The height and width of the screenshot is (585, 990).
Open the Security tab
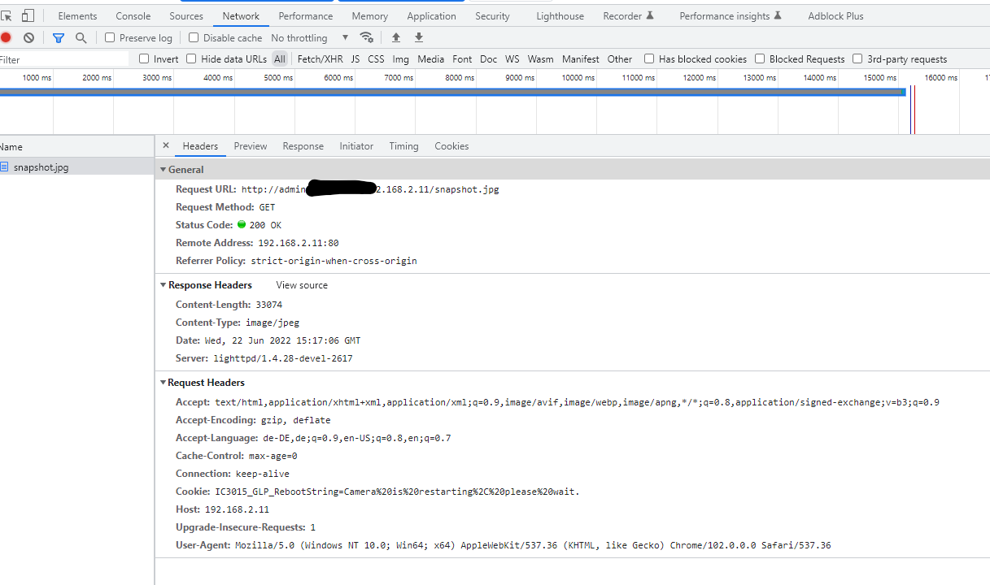tap(492, 15)
